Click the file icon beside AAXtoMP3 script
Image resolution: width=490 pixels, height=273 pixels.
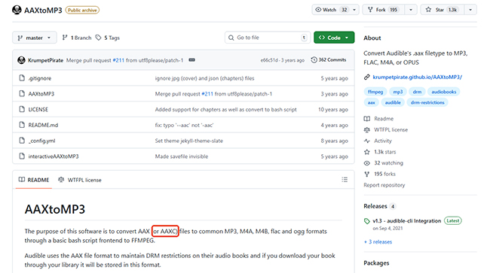coord(22,93)
